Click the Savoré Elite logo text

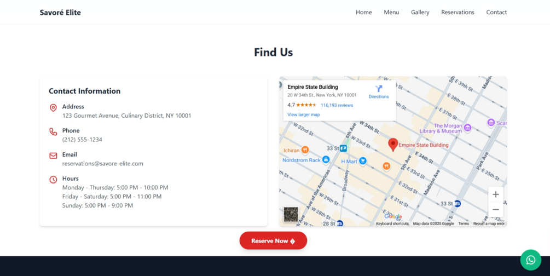pyautogui.click(x=60, y=12)
